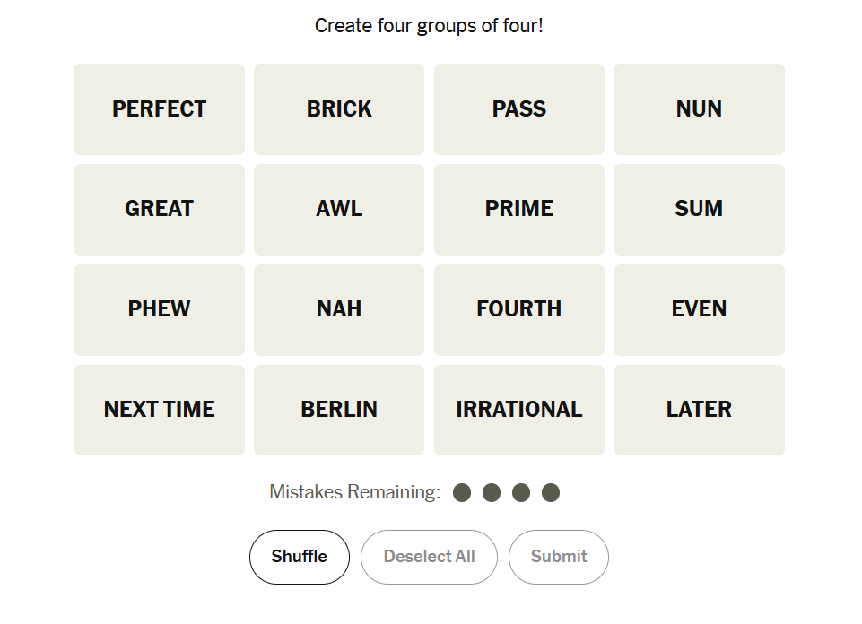
Task: Select the LATER word tile
Action: point(699,410)
